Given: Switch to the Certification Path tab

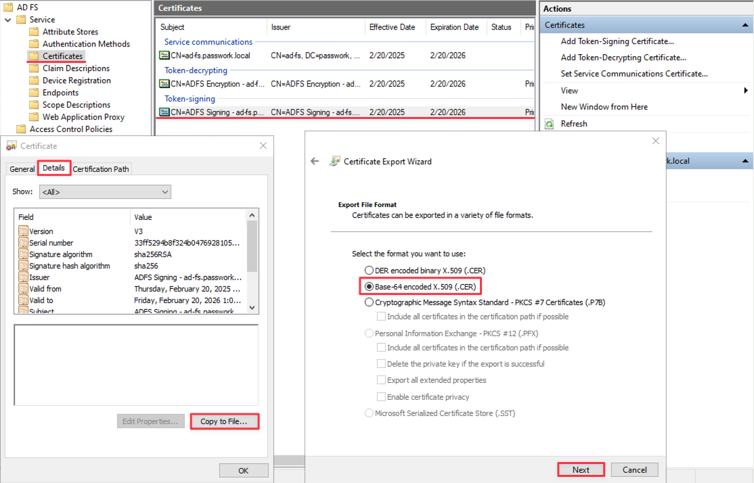Looking at the screenshot, I should tap(100, 168).
